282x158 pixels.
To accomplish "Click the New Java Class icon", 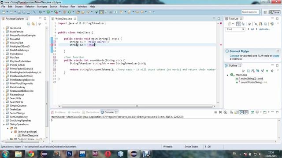I will click(x=70, y=12).
